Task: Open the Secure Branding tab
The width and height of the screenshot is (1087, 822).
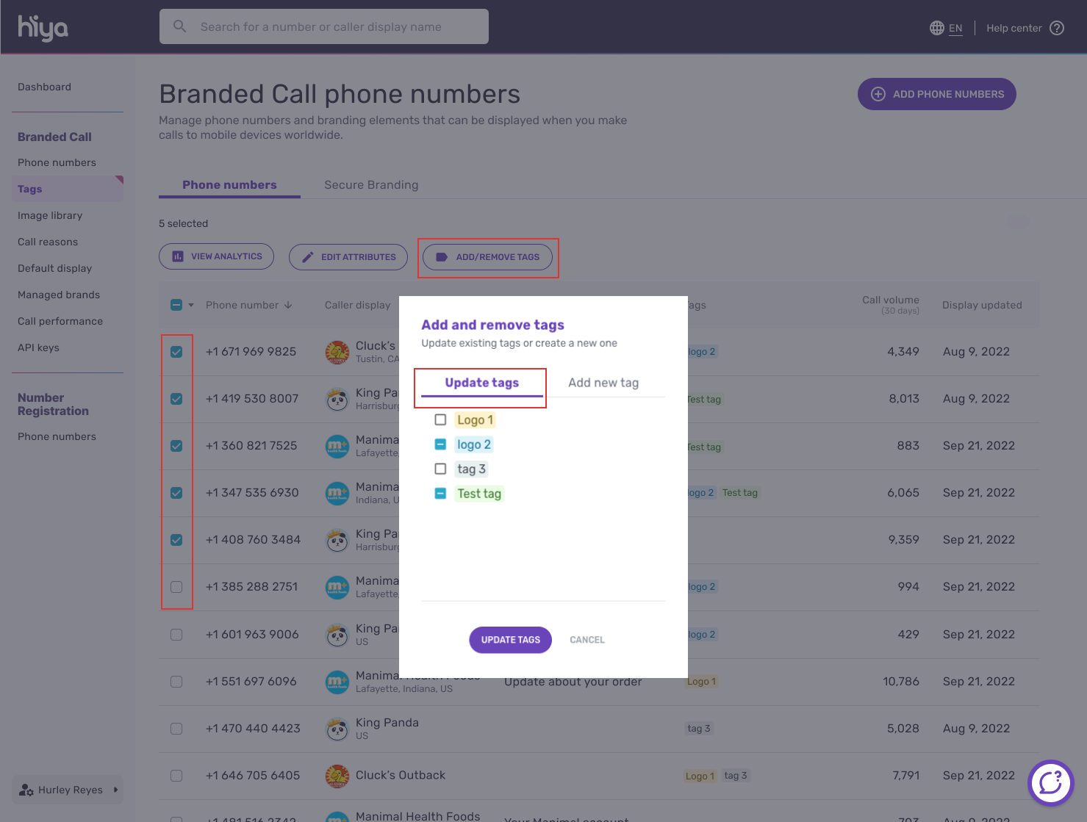Action: pos(371,185)
